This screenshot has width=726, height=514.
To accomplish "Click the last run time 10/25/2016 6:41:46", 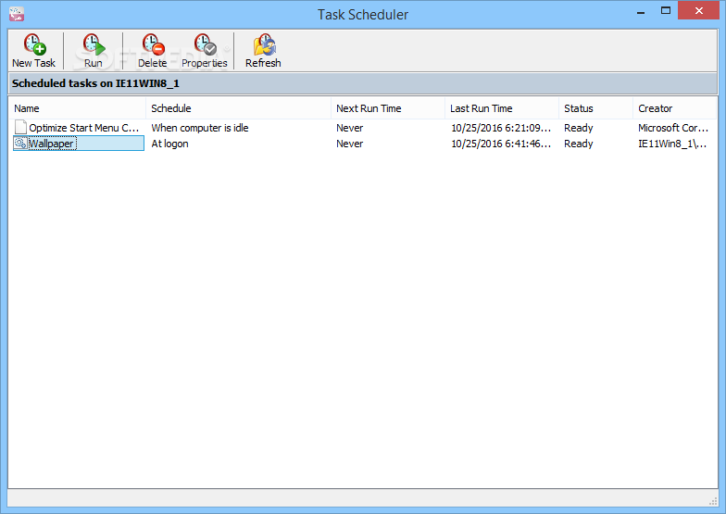I will point(501,144).
